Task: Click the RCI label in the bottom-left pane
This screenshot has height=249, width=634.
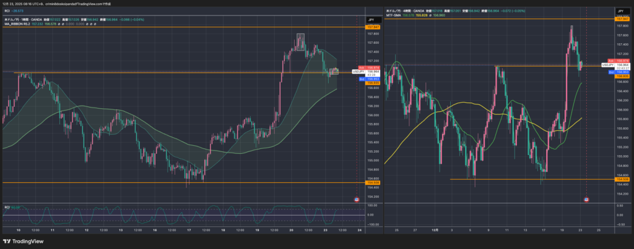Action: (x=7, y=207)
